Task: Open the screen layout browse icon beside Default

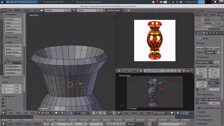Action: coord(42,10)
